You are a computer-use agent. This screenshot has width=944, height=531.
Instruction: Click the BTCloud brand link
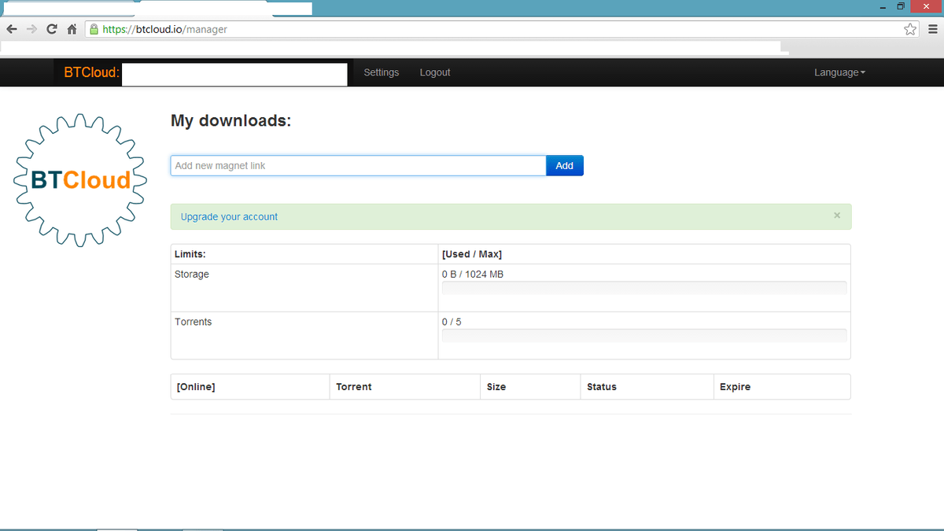click(91, 72)
